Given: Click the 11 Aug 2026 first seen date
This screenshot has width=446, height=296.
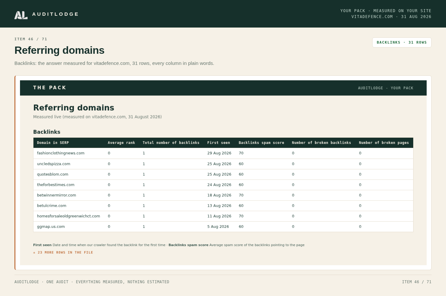Looking at the screenshot, I should [219, 216].
